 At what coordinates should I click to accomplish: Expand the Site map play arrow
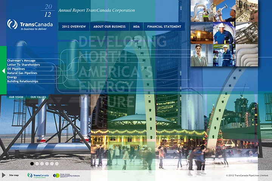pyautogui.click(x=3, y=175)
